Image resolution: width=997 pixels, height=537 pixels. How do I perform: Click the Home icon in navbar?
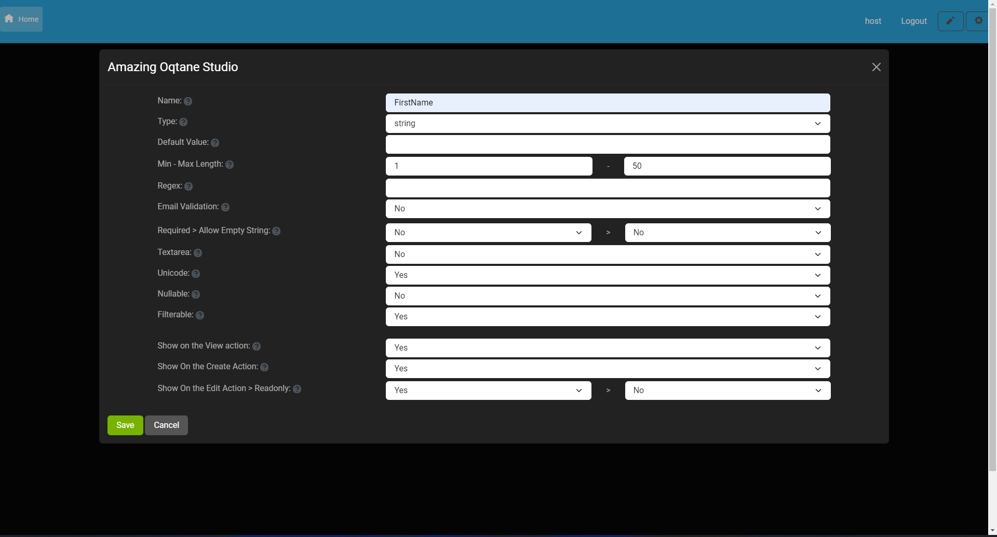9,19
